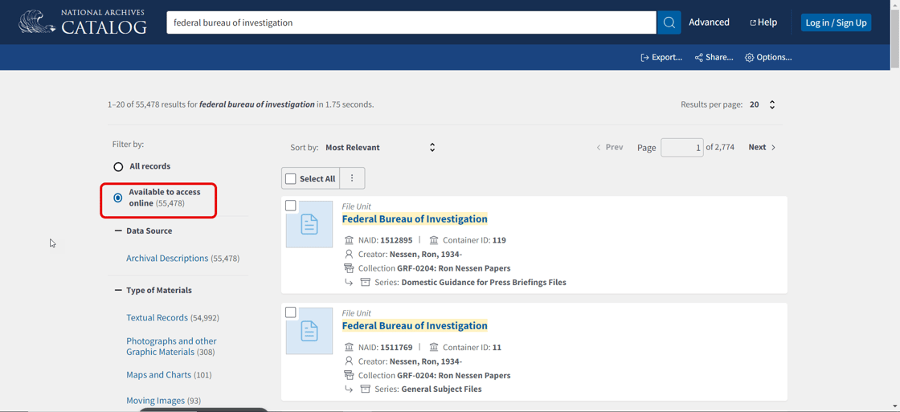
Task: Click the Collection GRF-0204 text in the second result
Action: pyautogui.click(x=453, y=375)
